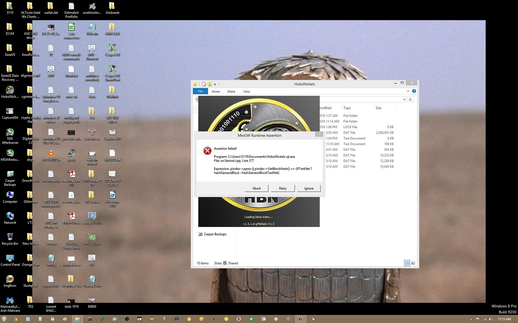Expand the ribbon with the chevron arrow
The width and height of the screenshot is (518, 323).
(408, 91)
